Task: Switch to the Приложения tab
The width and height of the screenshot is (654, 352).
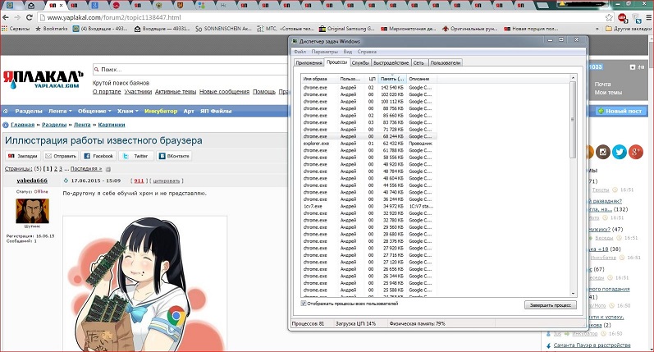Action: 309,63
